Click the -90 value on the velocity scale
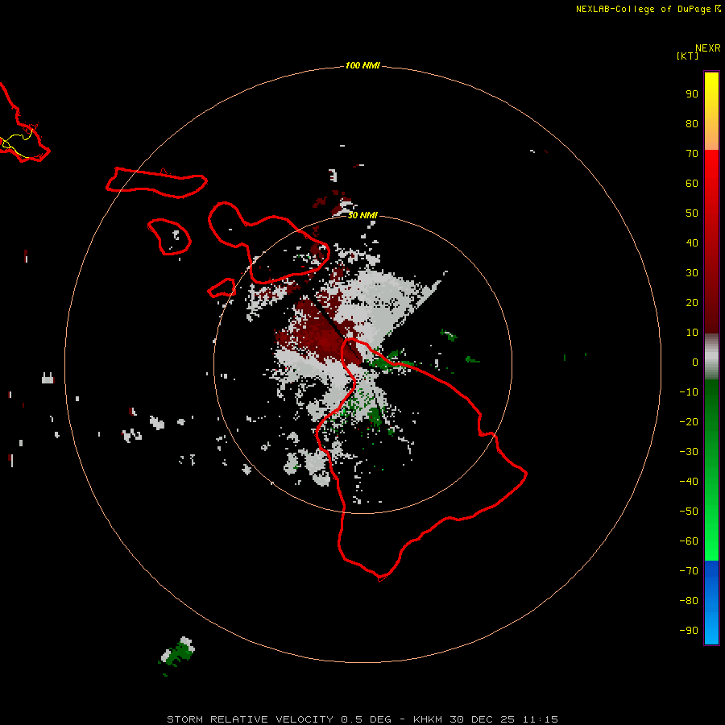725x725 pixels. point(689,631)
